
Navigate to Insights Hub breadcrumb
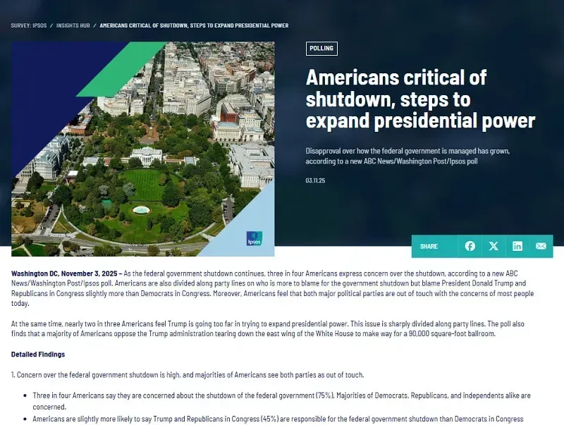pyautogui.click(x=73, y=25)
